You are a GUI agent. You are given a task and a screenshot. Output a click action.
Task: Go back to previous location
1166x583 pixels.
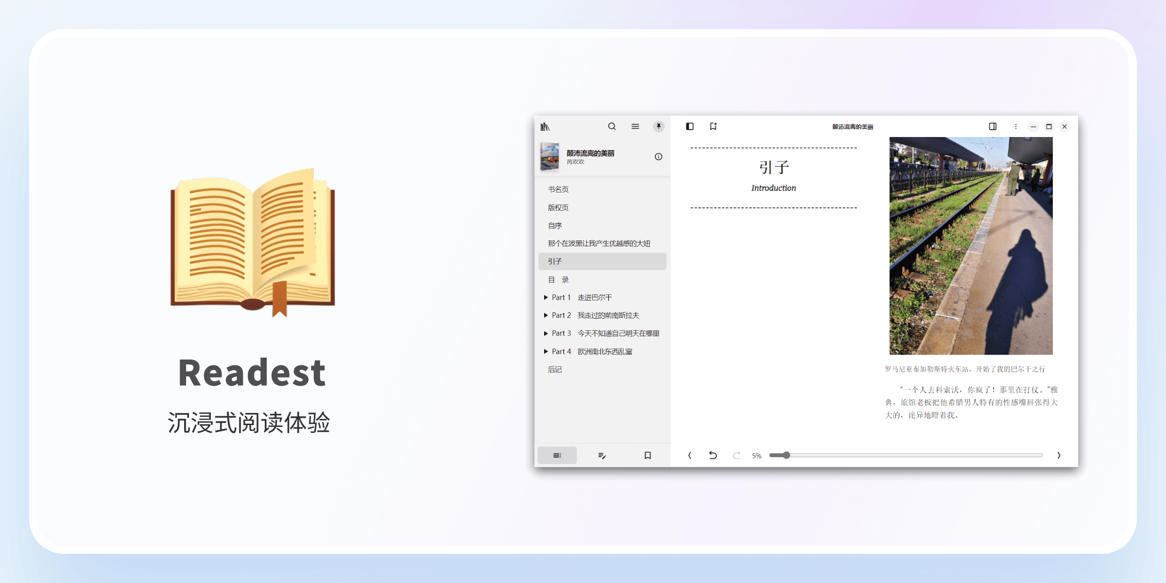point(713,455)
